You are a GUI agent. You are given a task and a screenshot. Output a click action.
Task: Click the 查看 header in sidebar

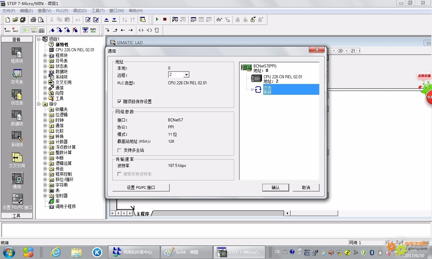click(x=17, y=39)
